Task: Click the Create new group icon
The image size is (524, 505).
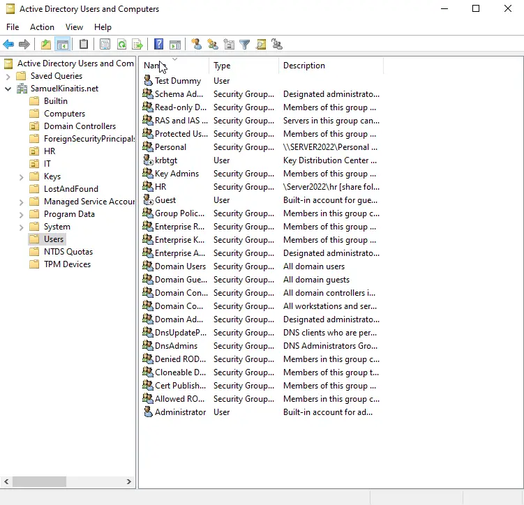Action: [213, 45]
